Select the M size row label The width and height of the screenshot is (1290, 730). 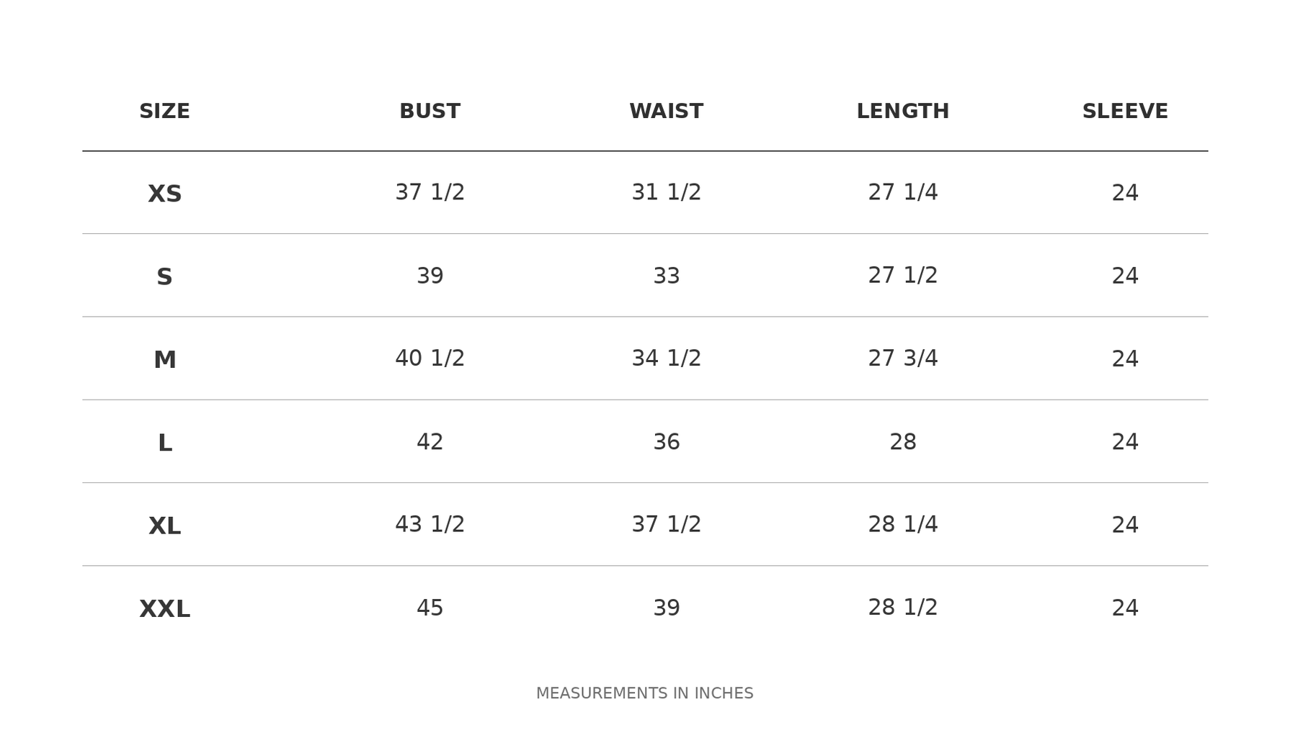point(164,360)
